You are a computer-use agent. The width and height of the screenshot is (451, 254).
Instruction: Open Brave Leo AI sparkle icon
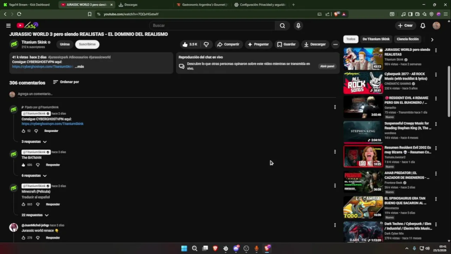[425, 14]
